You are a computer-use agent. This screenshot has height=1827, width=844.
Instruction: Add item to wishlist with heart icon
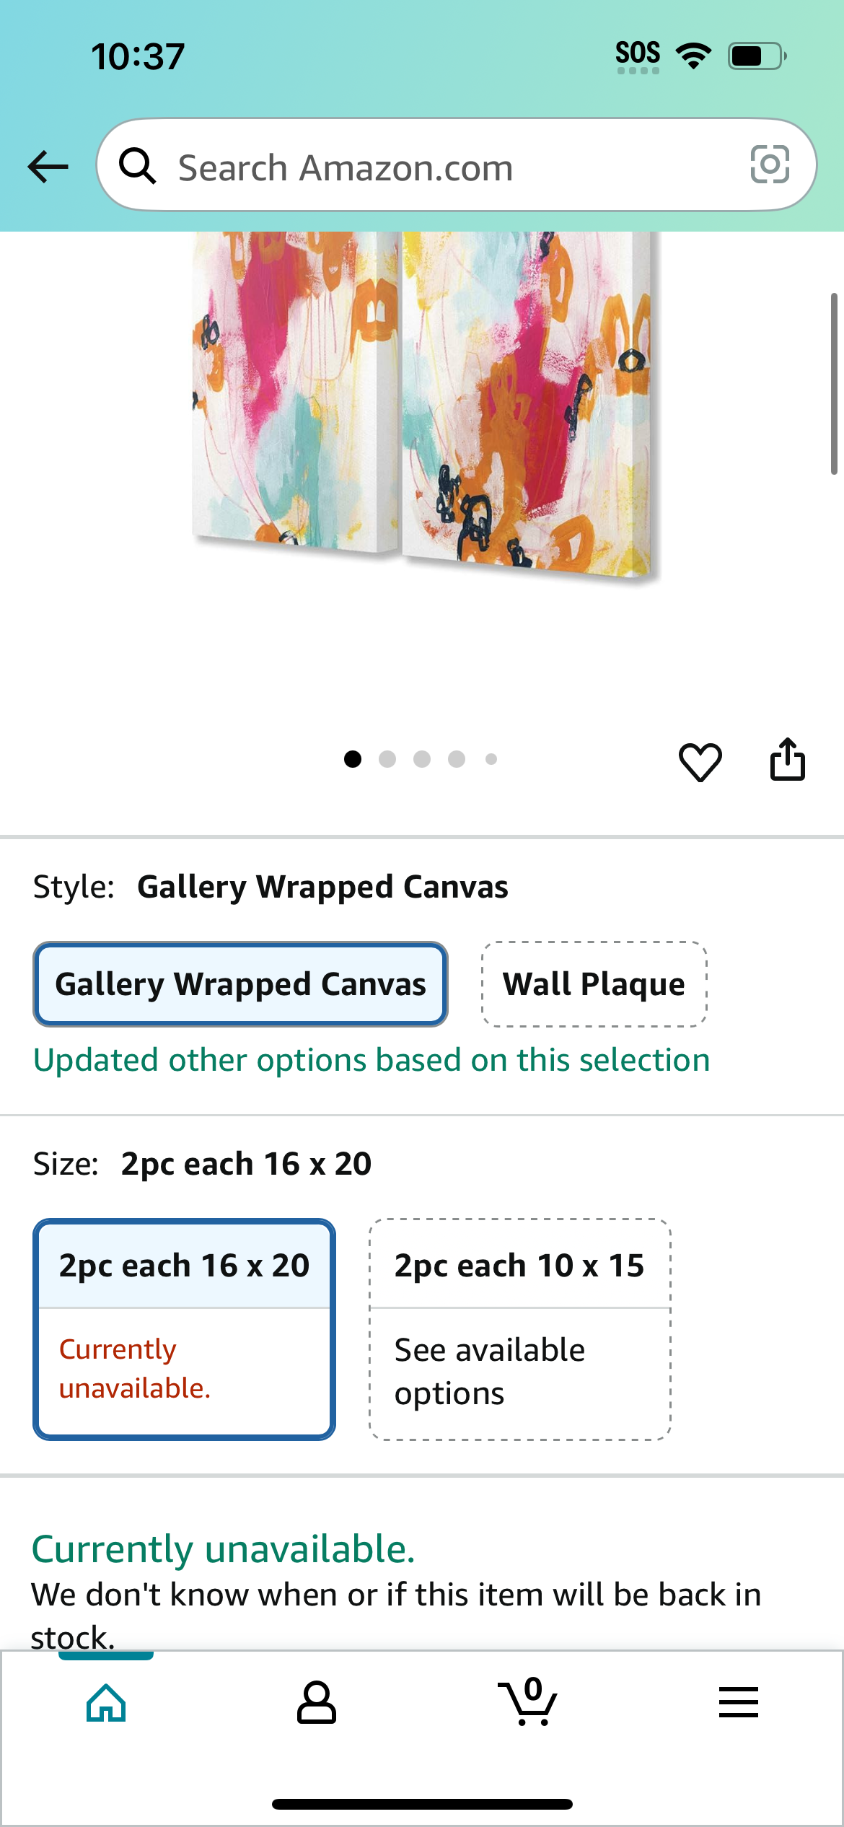[x=700, y=761]
